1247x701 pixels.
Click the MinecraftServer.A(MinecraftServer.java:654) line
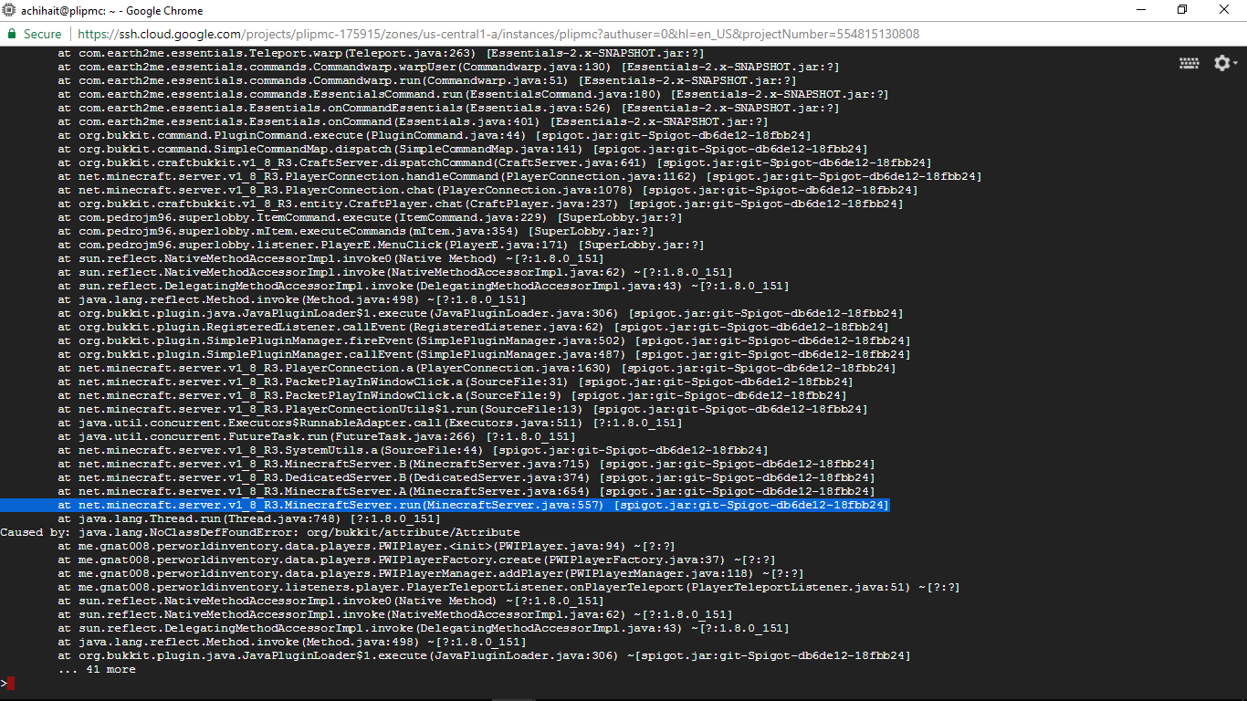pyautogui.click(x=466, y=491)
